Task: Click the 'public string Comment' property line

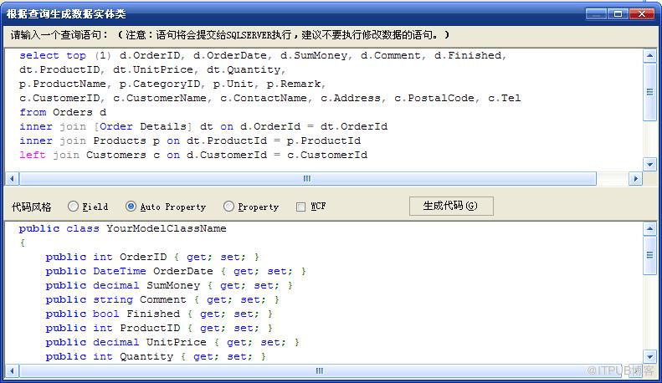Action: 162,299
